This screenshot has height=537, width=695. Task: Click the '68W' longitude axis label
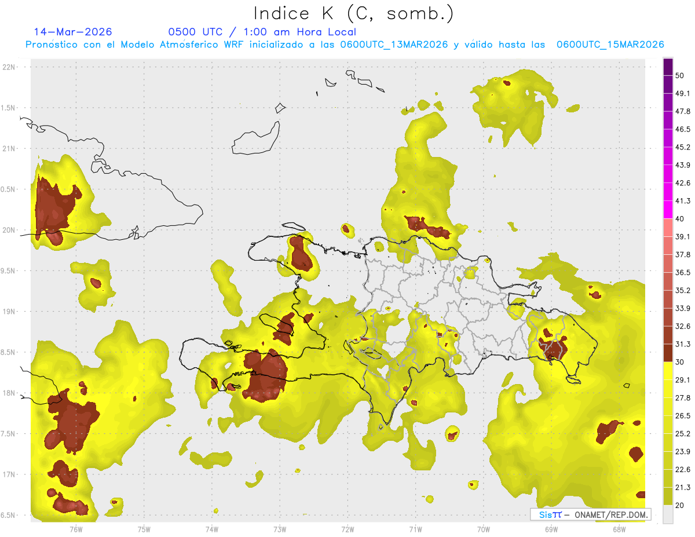coord(619,529)
